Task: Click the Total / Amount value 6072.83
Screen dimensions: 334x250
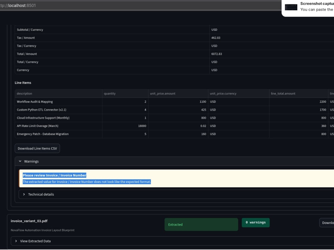Action: click(x=217, y=54)
